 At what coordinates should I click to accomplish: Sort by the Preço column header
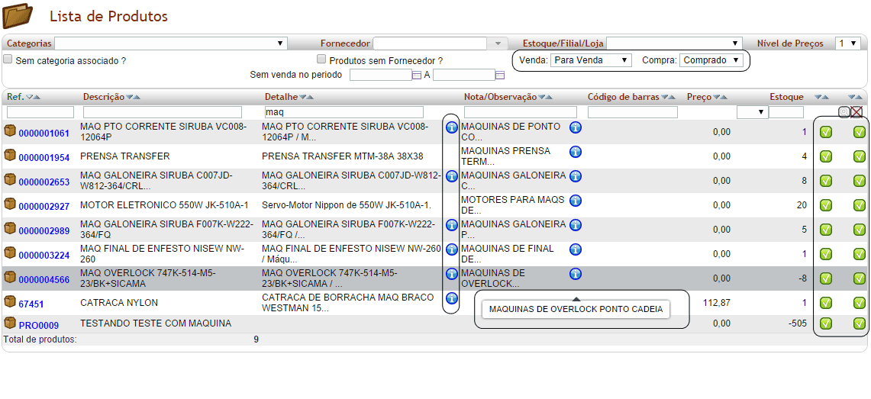tap(699, 97)
